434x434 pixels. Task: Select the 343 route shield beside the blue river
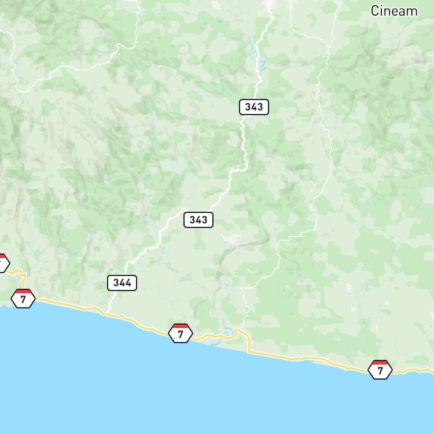254,107
